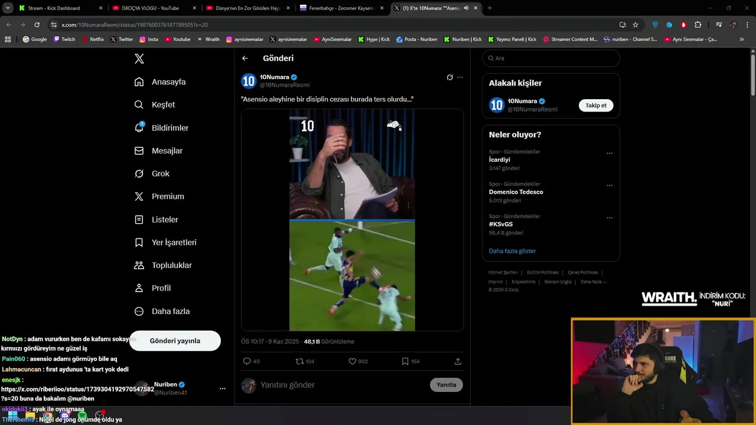Click the install app icon in address bar

pos(623,25)
